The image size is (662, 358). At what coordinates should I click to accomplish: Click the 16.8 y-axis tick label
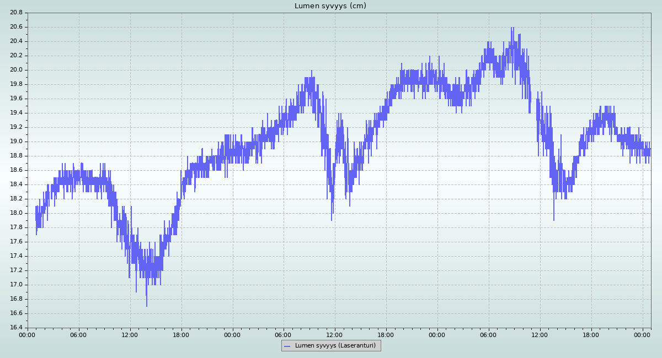click(16, 299)
